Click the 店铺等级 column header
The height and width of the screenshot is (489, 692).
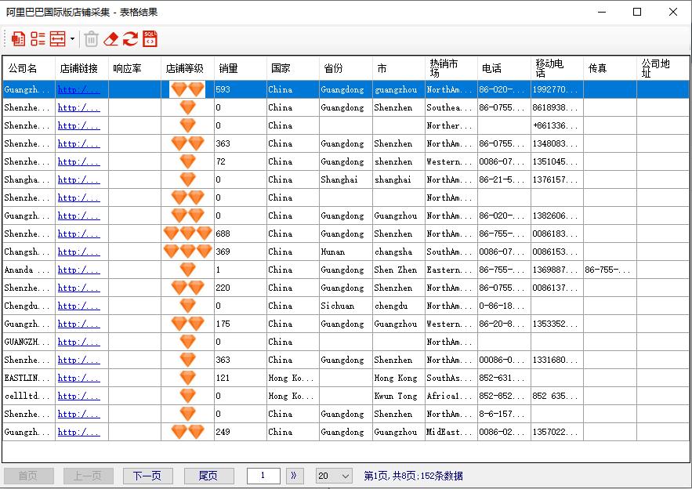coord(187,68)
